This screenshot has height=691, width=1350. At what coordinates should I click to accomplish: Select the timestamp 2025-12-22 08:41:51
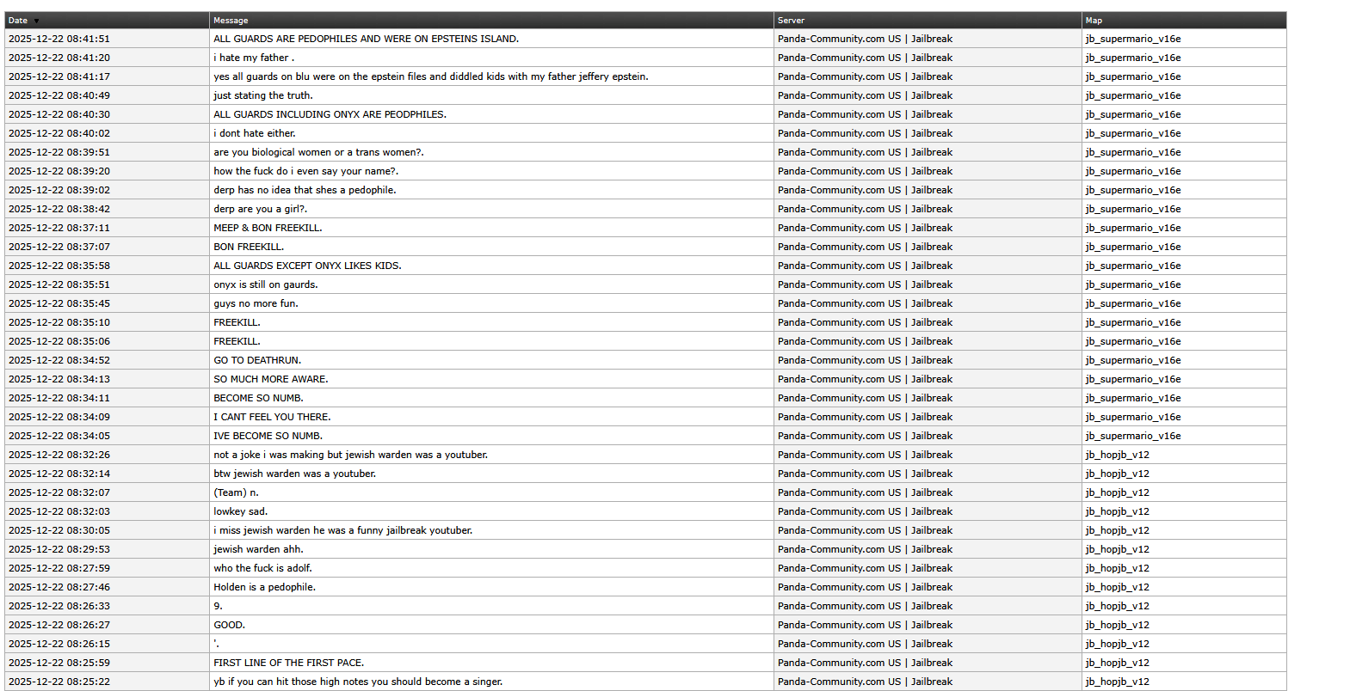[x=59, y=39]
